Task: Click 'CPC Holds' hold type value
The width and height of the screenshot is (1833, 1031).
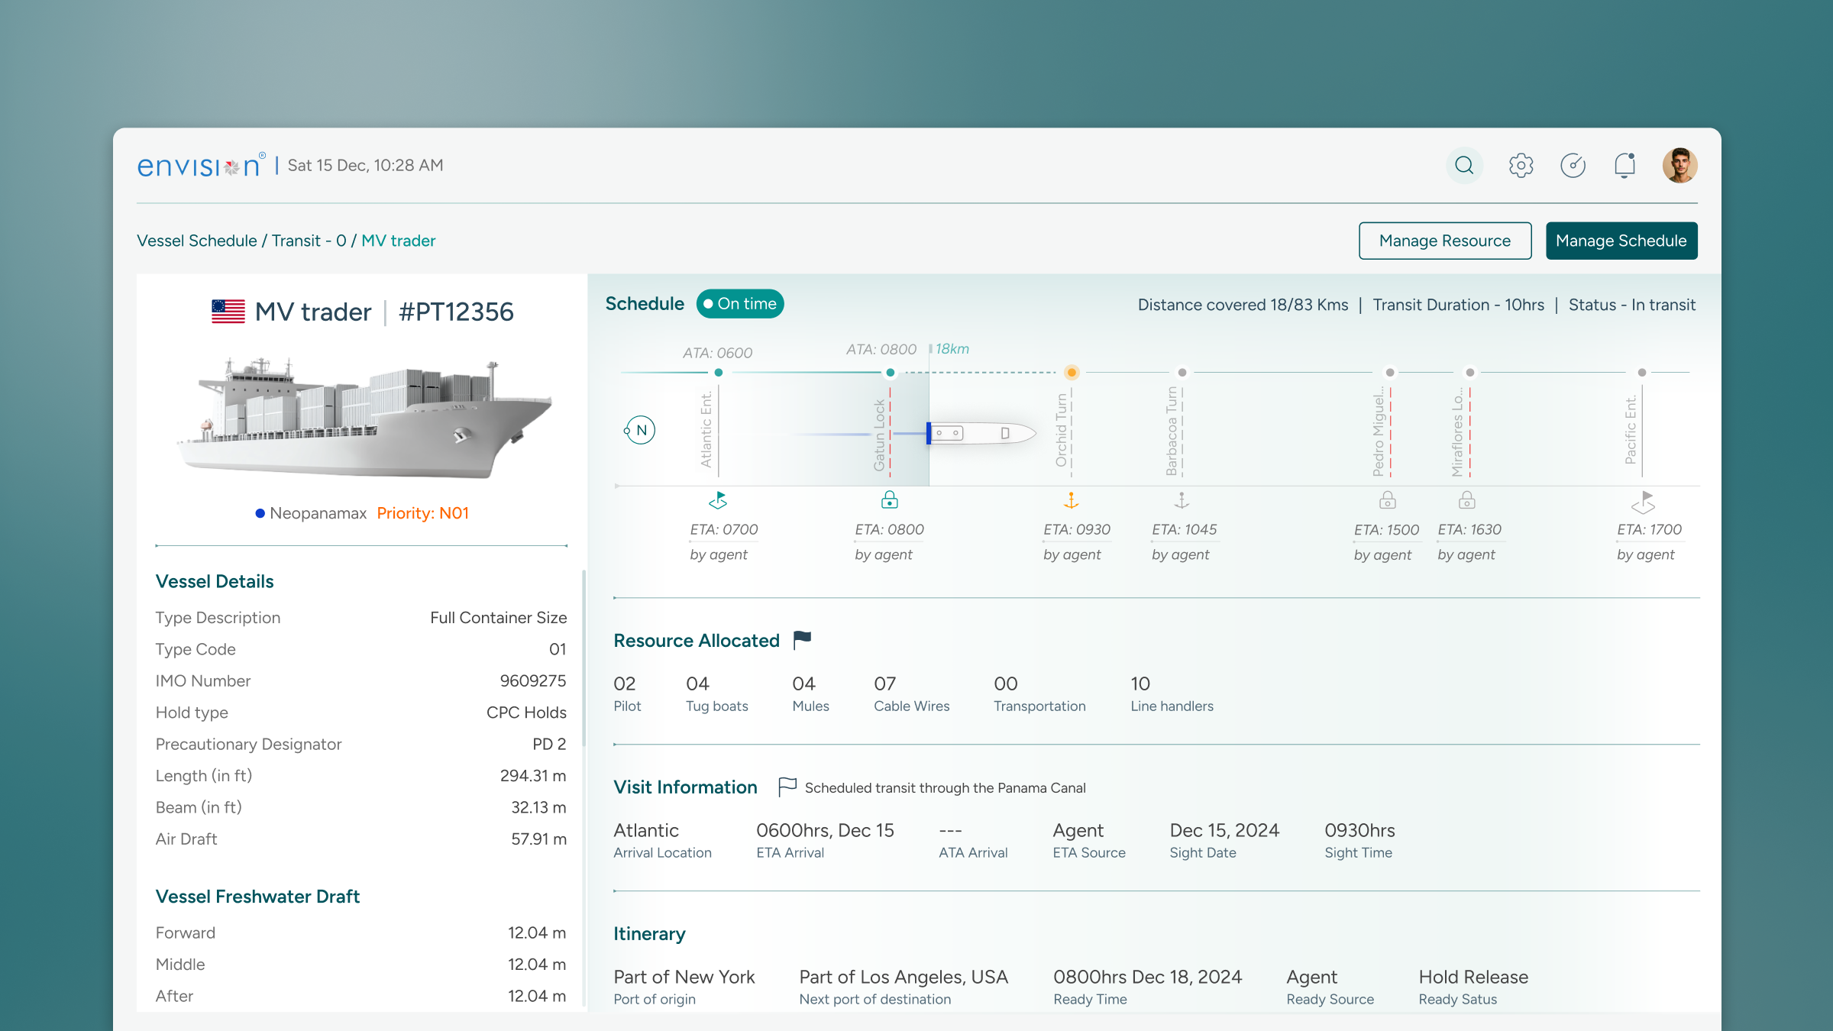Action: point(526,713)
